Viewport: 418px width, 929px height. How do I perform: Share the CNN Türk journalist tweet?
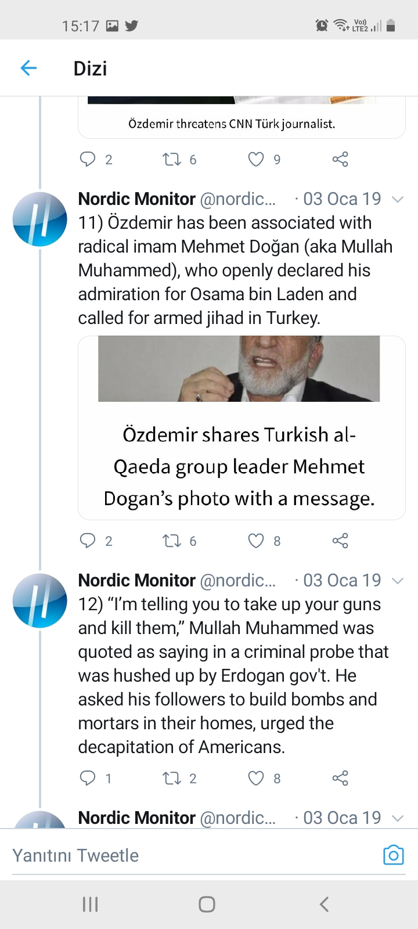coord(340,159)
